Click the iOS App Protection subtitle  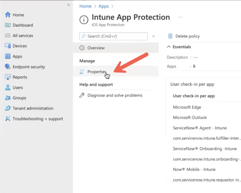(x=108, y=25)
